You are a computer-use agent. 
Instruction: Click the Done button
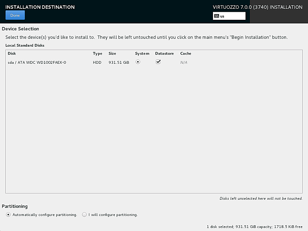click(x=15, y=15)
